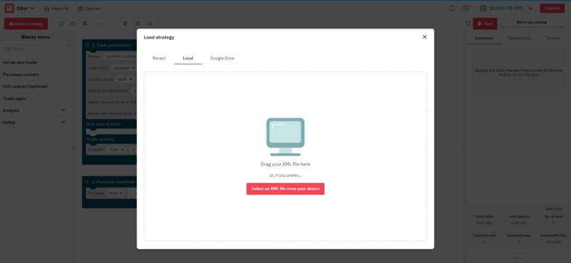Close the Load strategy dialog
This screenshot has height=263, width=571.
click(x=424, y=37)
